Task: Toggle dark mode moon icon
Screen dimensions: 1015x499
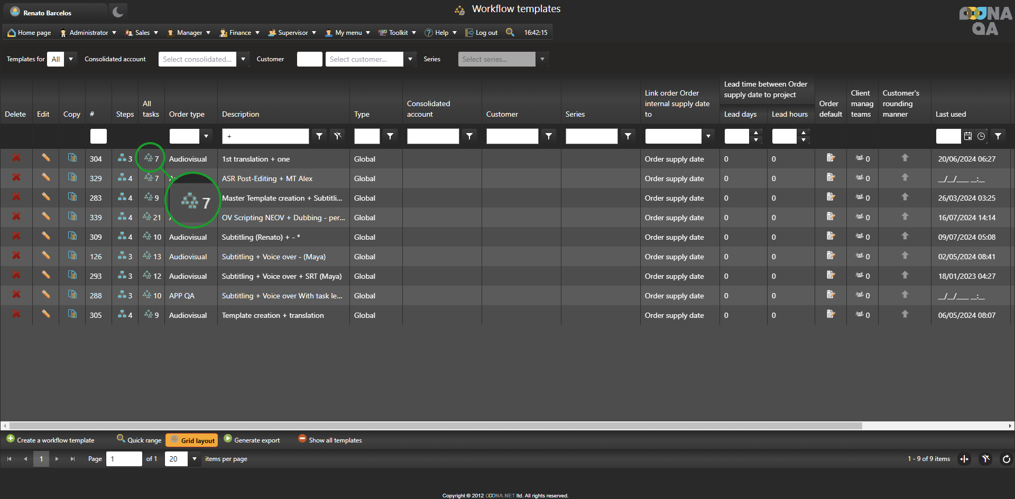Action: click(118, 12)
